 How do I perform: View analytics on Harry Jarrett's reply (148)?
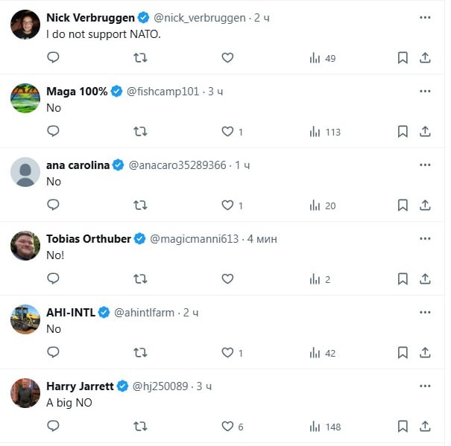(x=325, y=427)
